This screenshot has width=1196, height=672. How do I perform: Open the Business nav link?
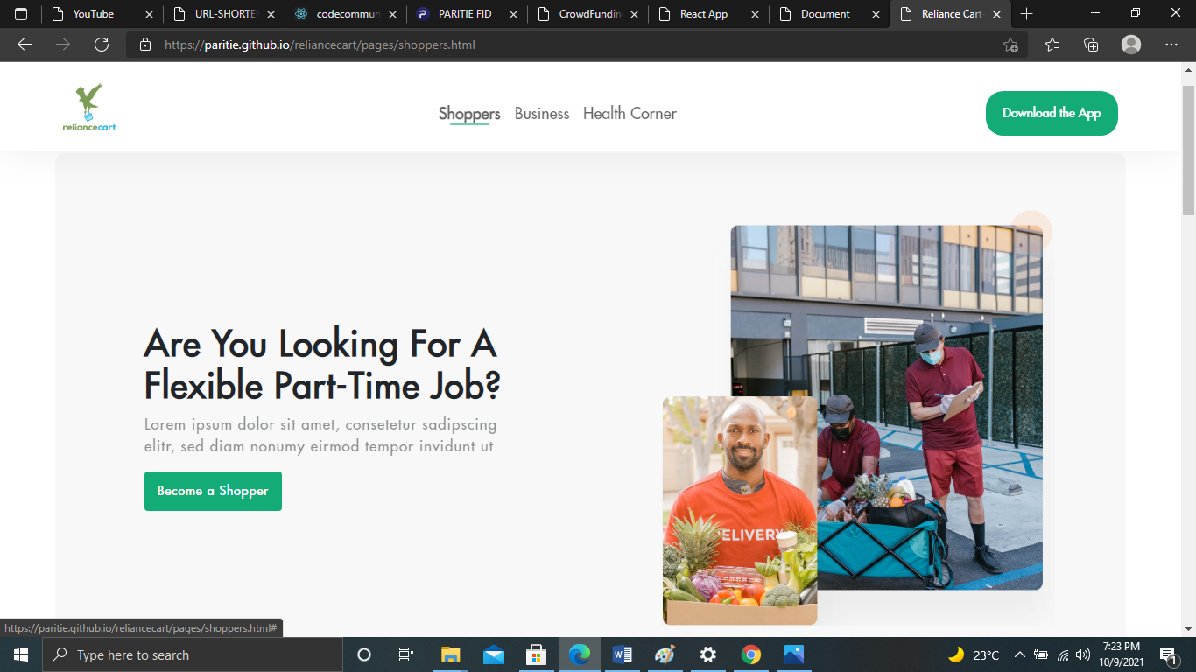(542, 114)
